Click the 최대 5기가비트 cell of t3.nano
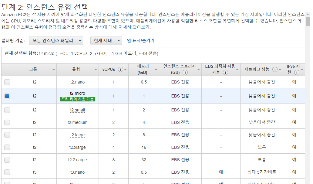This screenshot has height=184, width=313. click(x=262, y=172)
